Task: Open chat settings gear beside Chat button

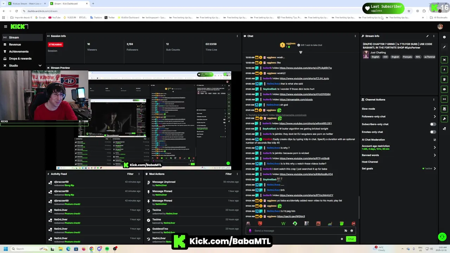Action: (x=342, y=239)
